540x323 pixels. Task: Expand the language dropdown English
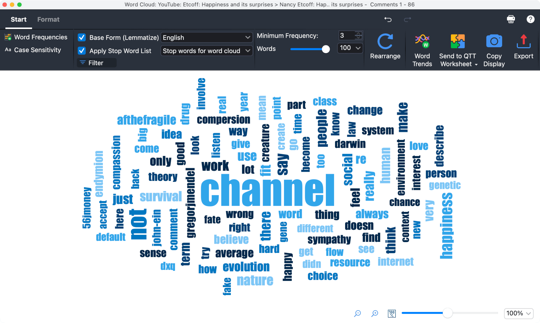tap(206, 38)
